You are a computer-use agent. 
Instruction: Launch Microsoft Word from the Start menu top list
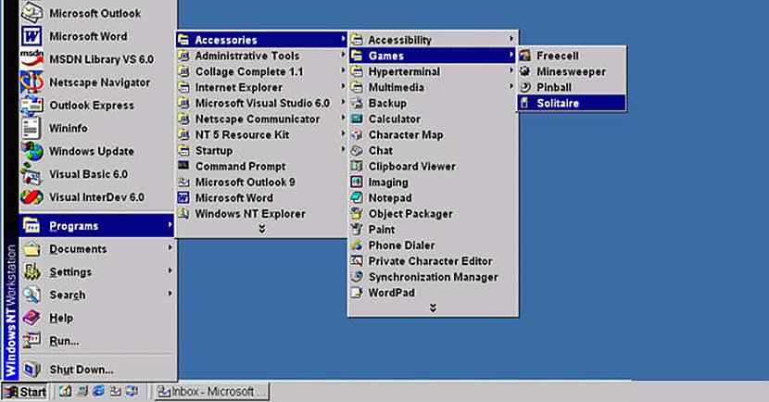click(97, 36)
